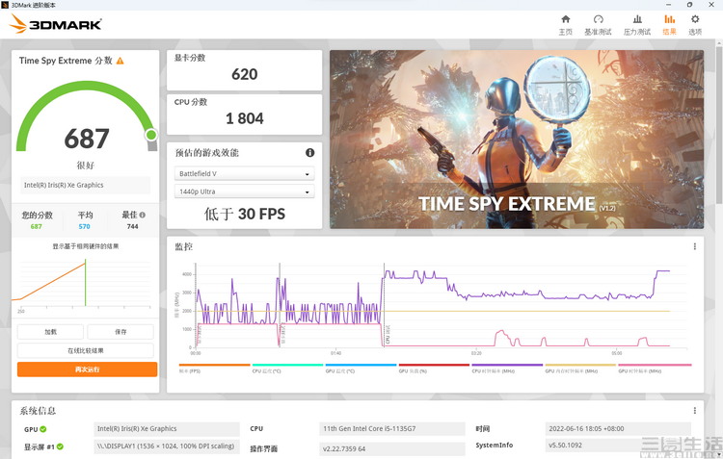This screenshot has height=459, width=723.
Task: Click the 保存 (Save) button
Action: [120, 332]
